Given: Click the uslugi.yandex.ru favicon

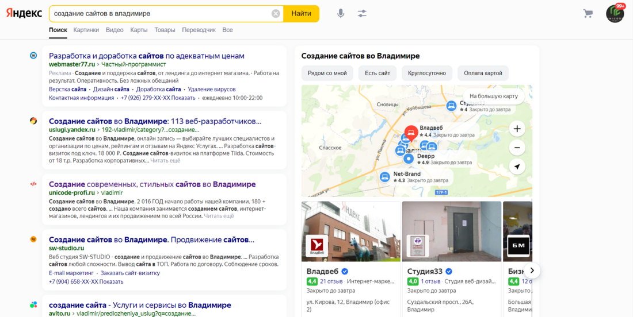Looking at the screenshot, I should [x=33, y=121].
